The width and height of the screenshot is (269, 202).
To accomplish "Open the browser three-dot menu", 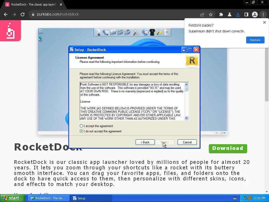I will [x=263, y=15].
